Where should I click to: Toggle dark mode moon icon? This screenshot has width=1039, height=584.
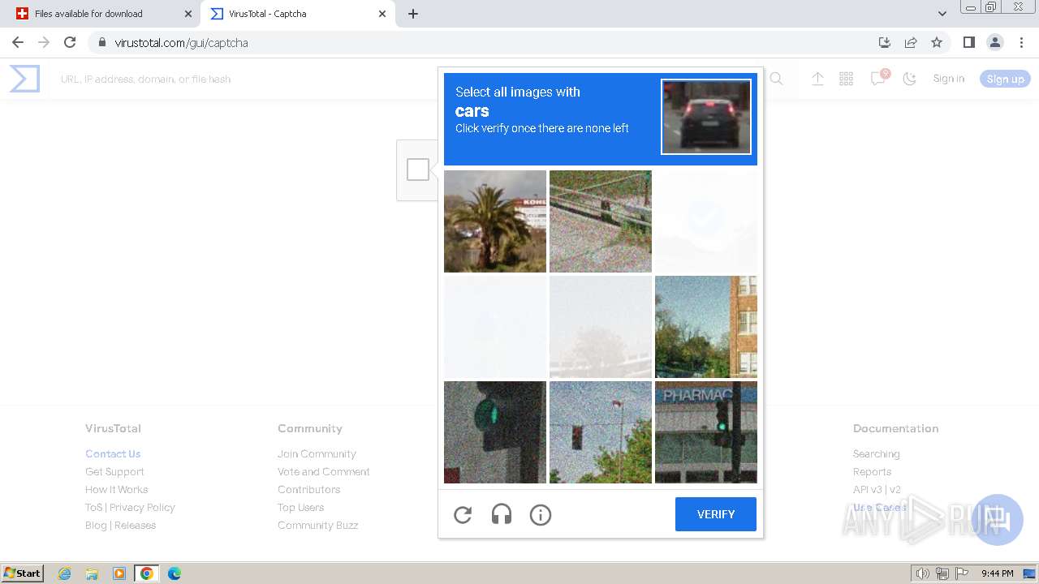[x=909, y=79]
